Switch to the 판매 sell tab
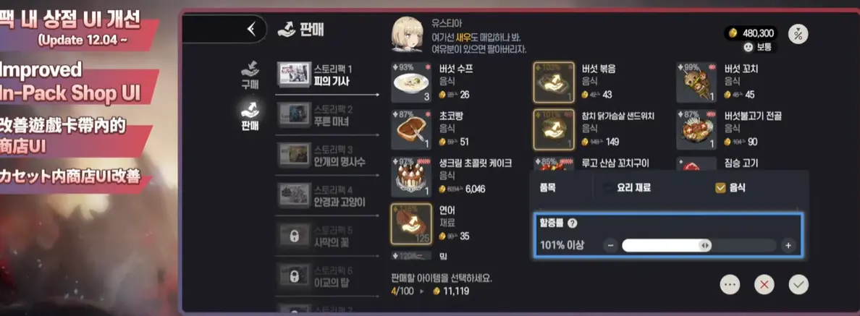 [x=250, y=116]
